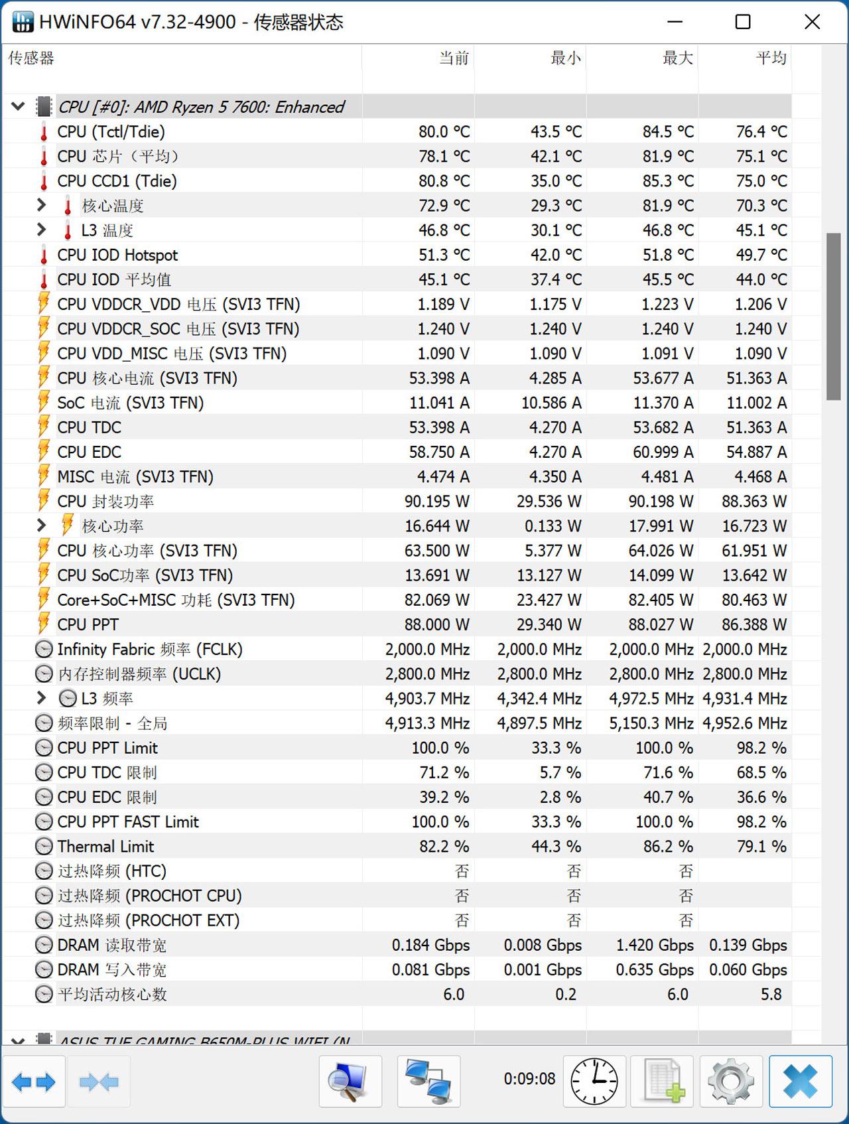Image resolution: width=849 pixels, height=1124 pixels.
Task: Expand the 核心温度 subtree
Action: tap(41, 205)
